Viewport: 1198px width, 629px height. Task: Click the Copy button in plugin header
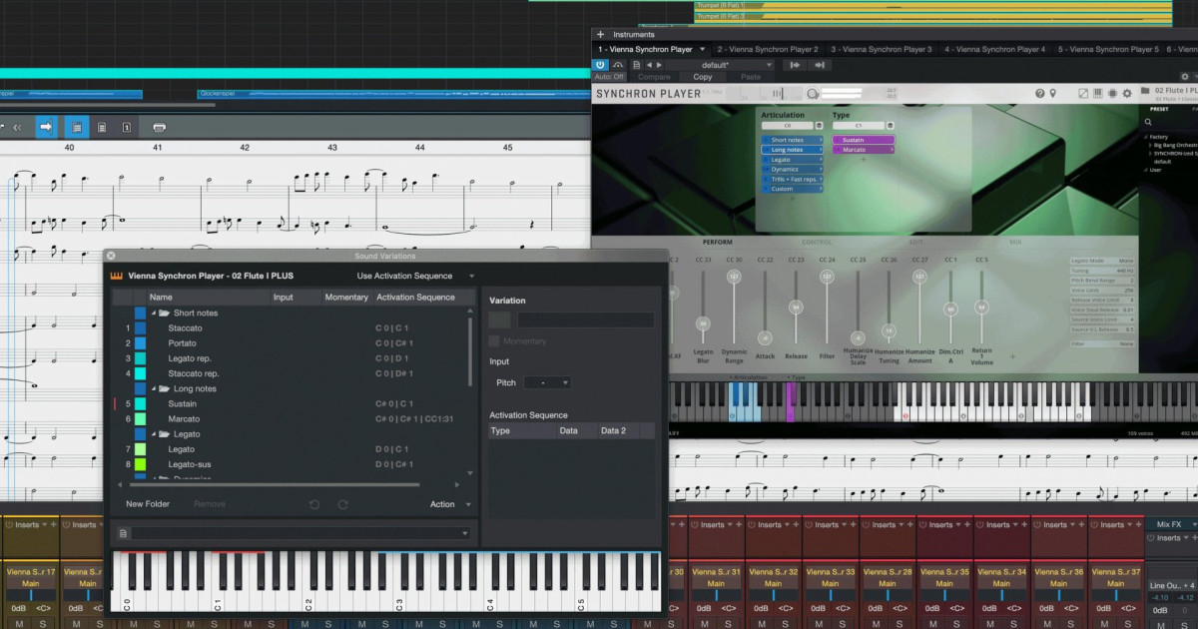point(703,77)
